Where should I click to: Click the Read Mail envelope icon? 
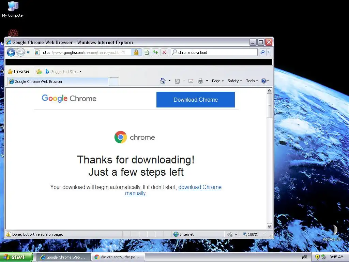pos(191,81)
